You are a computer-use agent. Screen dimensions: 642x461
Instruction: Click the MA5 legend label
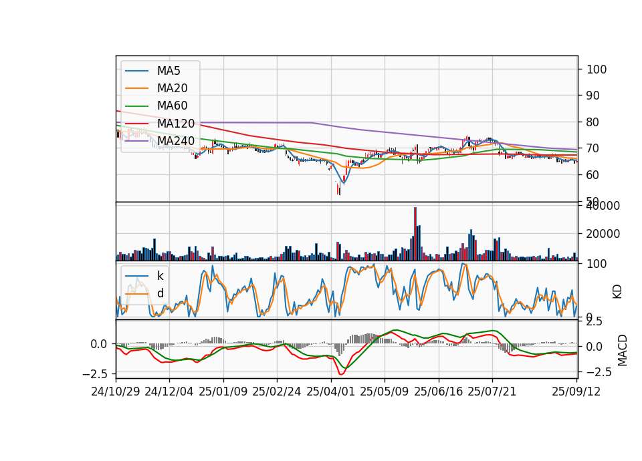(x=169, y=71)
